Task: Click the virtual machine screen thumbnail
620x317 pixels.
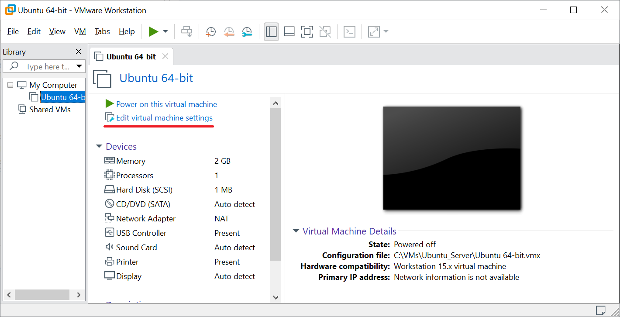Action: 452,158
